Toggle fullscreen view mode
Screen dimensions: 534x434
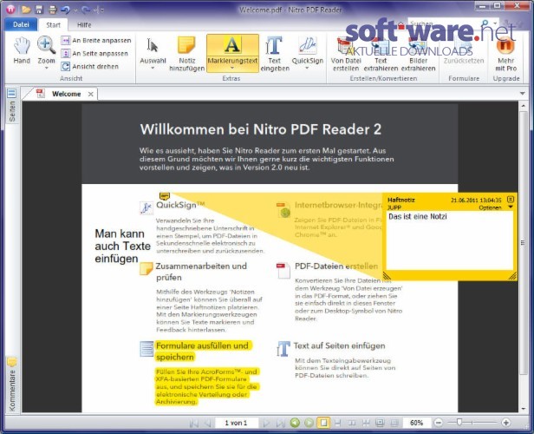(380, 423)
